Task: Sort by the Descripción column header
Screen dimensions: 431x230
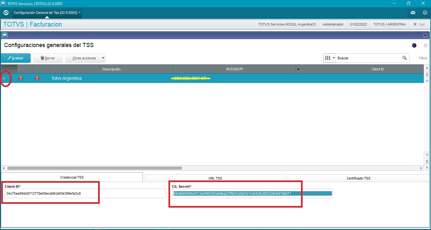Action: pos(111,69)
